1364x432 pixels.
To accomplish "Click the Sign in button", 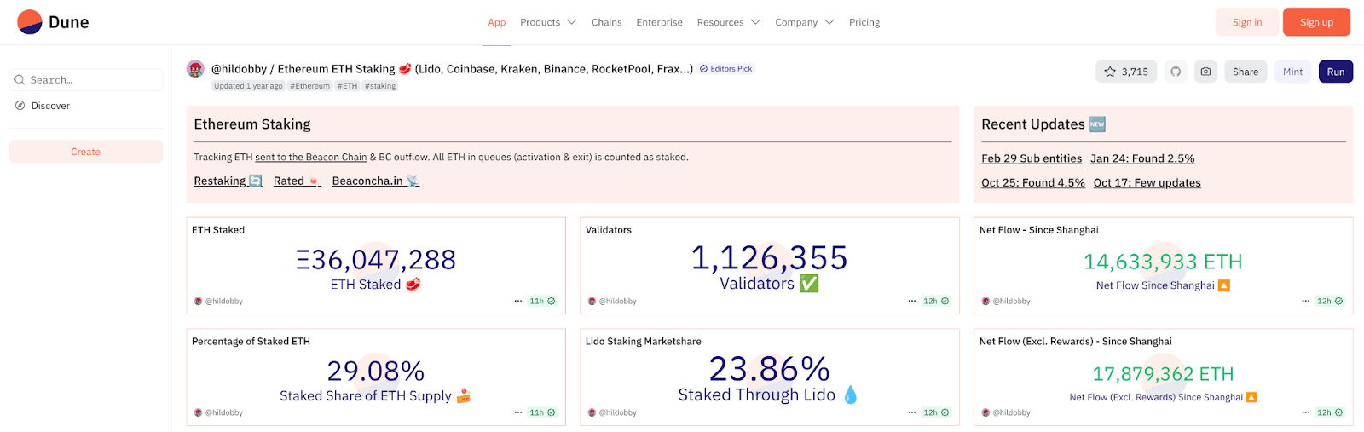I will point(1247,22).
